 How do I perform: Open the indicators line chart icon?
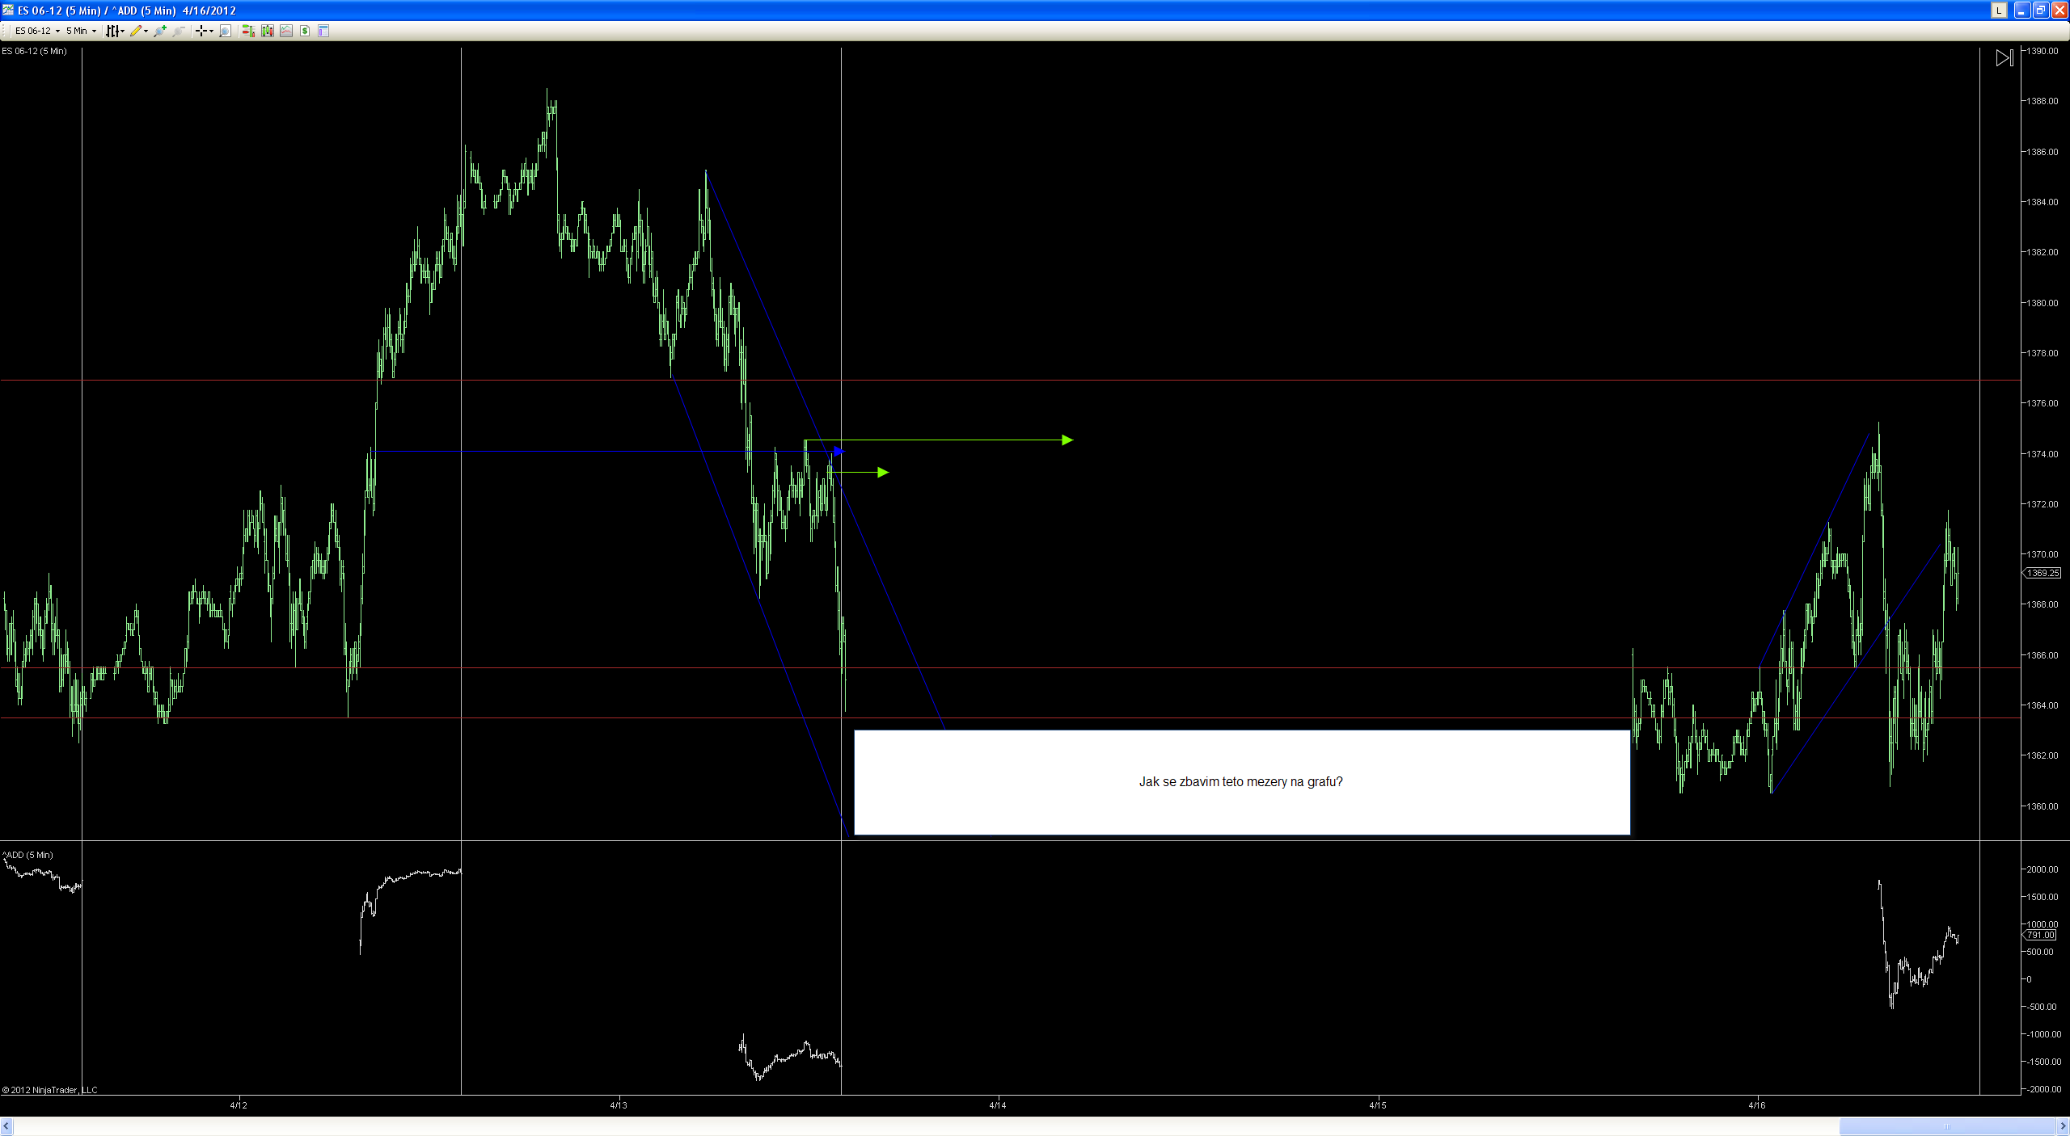coord(286,31)
